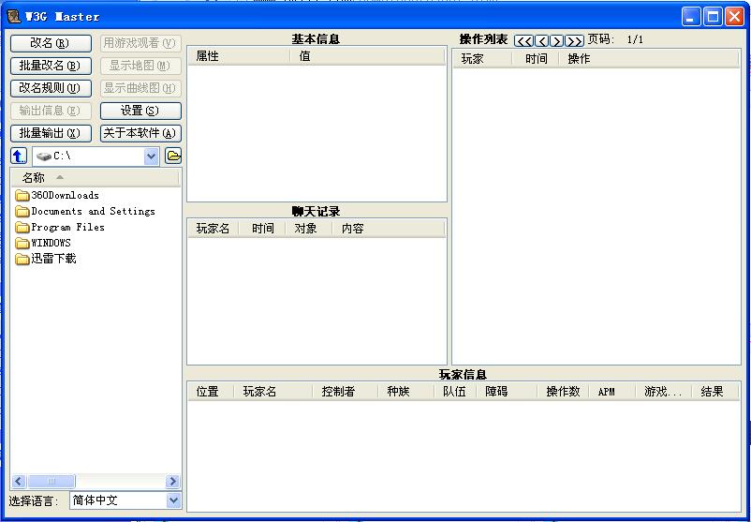Click the 时间 column header in 聊天记录
Image resolution: width=751 pixels, height=522 pixels.
[x=262, y=229]
